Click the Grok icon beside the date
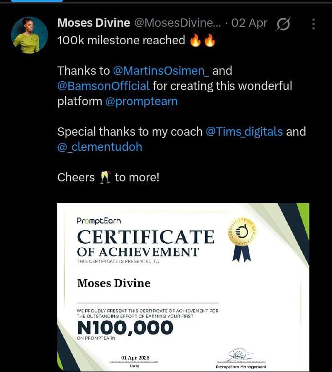This screenshot has height=372, width=332. (x=282, y=24)
